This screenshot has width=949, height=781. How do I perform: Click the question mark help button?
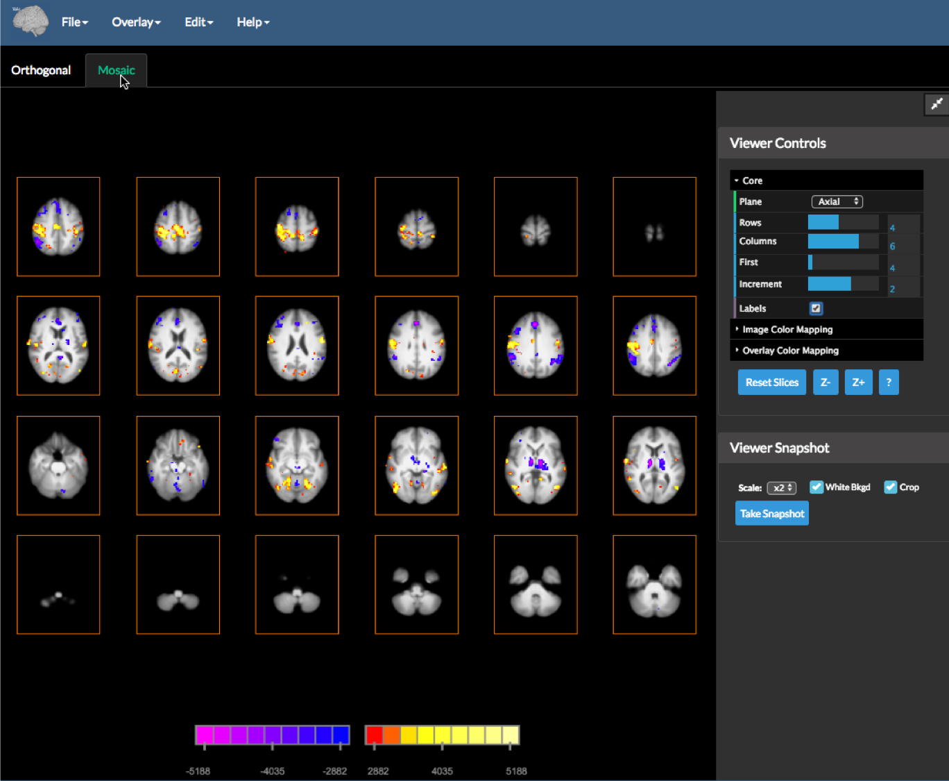[888, 383]
